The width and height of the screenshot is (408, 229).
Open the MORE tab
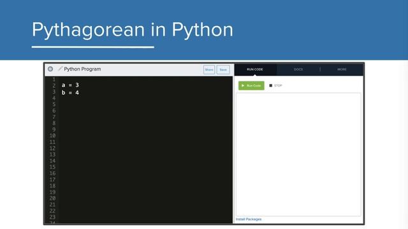342,69
